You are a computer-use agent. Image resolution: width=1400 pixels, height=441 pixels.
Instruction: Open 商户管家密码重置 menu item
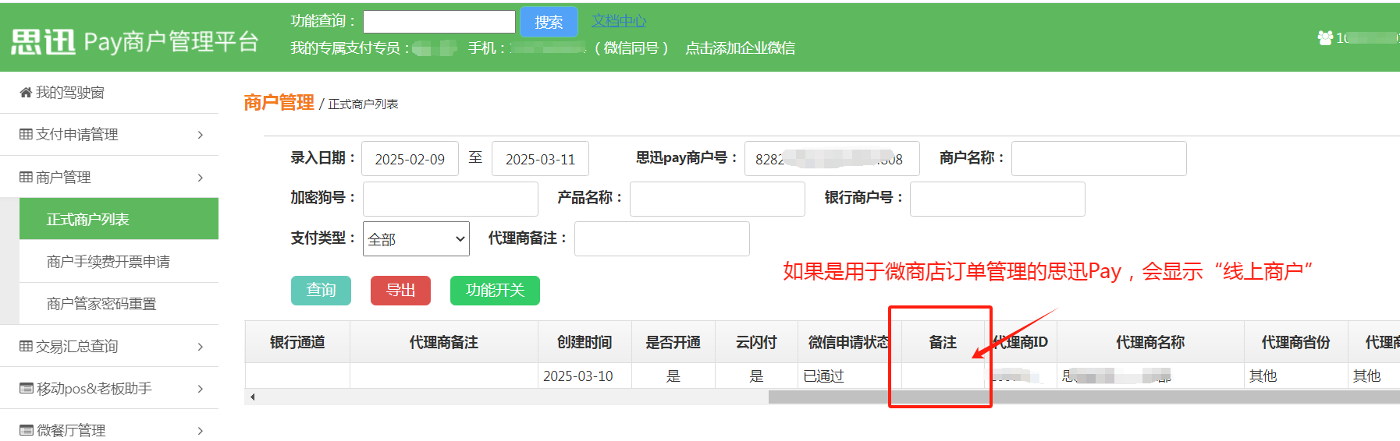tap(101, 304)
